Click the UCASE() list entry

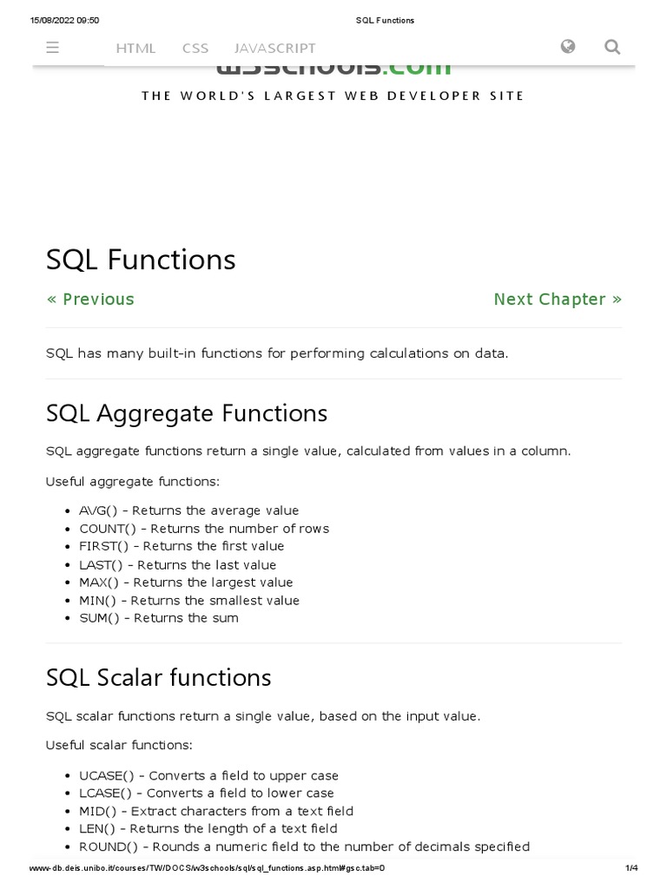(x=208, y=775)
